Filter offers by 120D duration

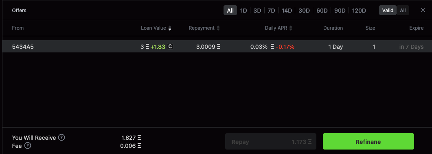(359, 11)
